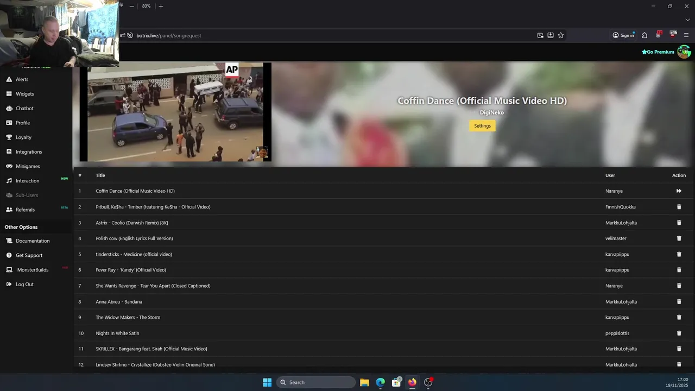Switch to Firefox on the taskbar
The width and height of the screenshot is (695, 391).
(412, 382)
